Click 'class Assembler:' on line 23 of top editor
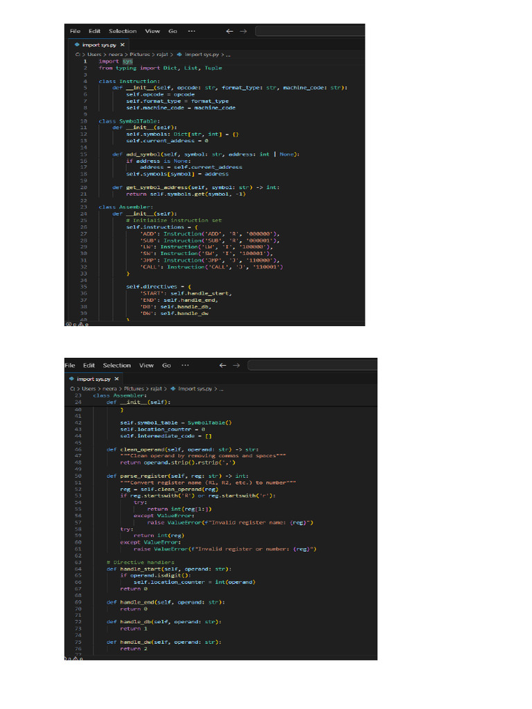532x709 pixels. click(x=126, y=207)
